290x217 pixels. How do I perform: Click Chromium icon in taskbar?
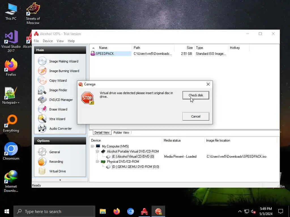130,211
